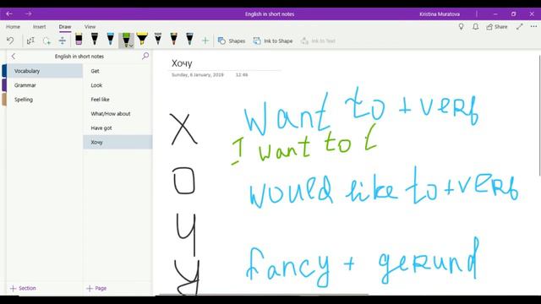Select the Grammar section
Screen dimensions: 541x304
[x=45, y=85]
